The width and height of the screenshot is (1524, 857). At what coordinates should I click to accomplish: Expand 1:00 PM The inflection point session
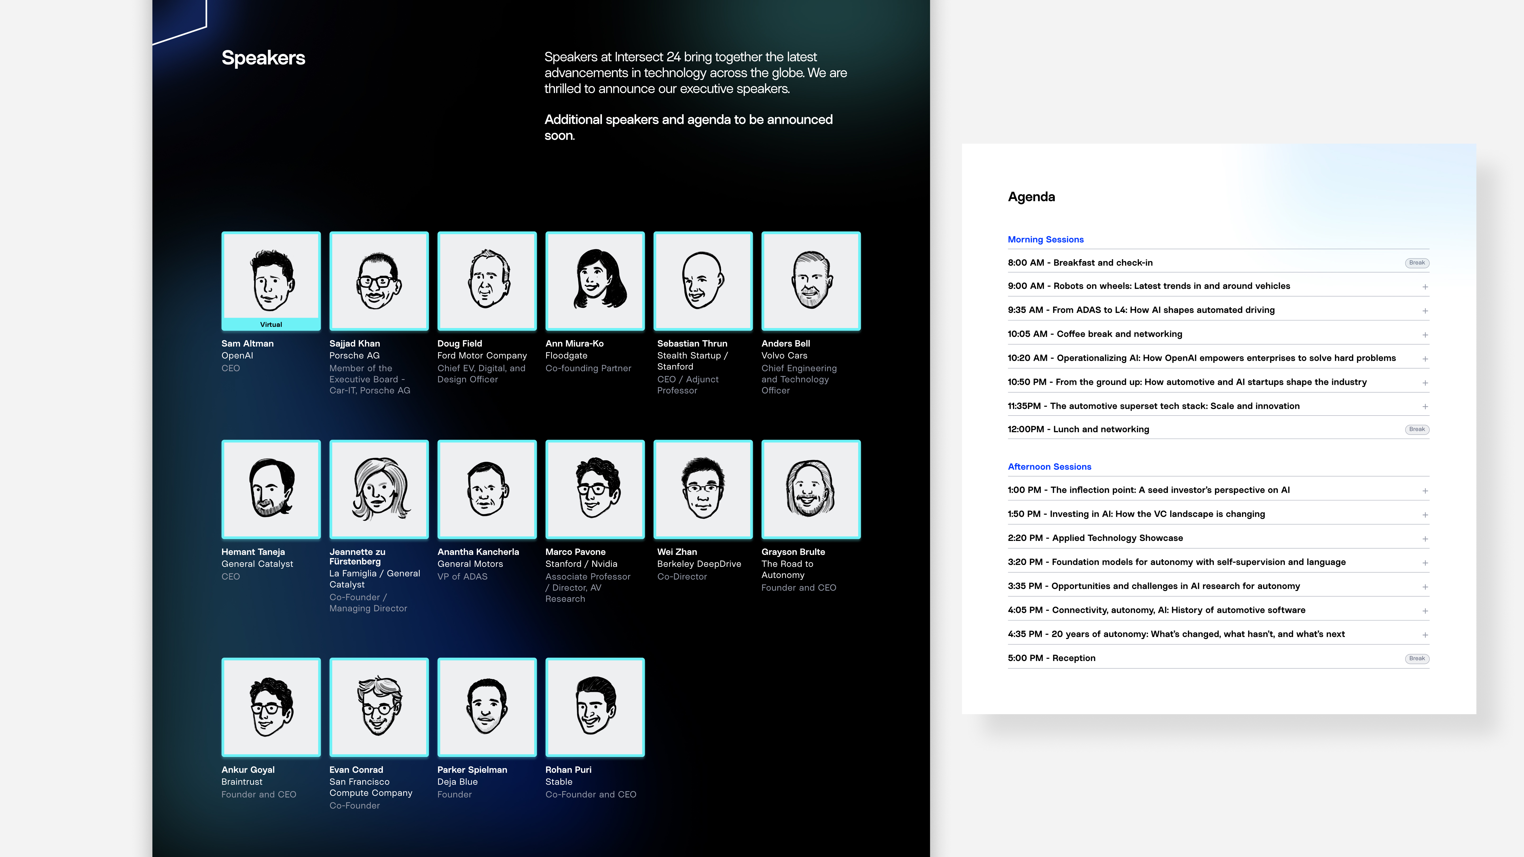point(1425,491)
